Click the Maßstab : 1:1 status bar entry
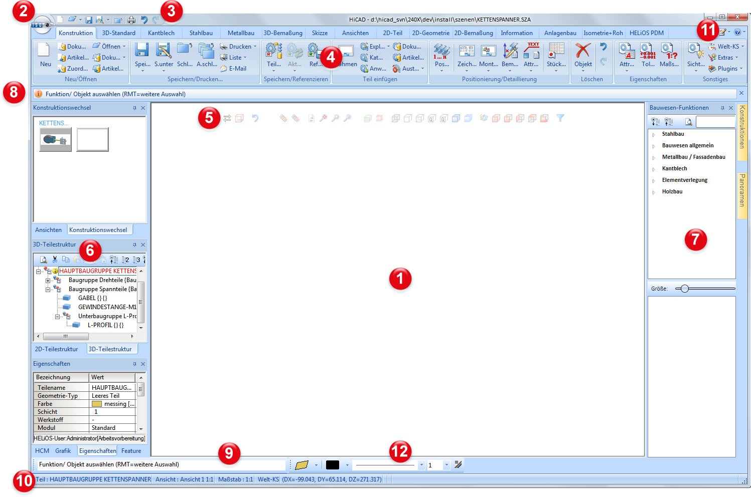751x497 pixels. (235, 479)
